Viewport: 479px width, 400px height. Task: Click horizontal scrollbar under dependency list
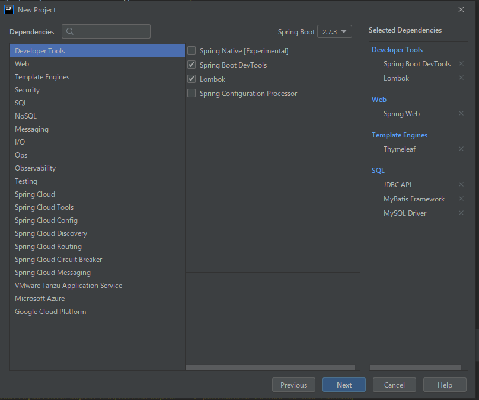(270, 367)
